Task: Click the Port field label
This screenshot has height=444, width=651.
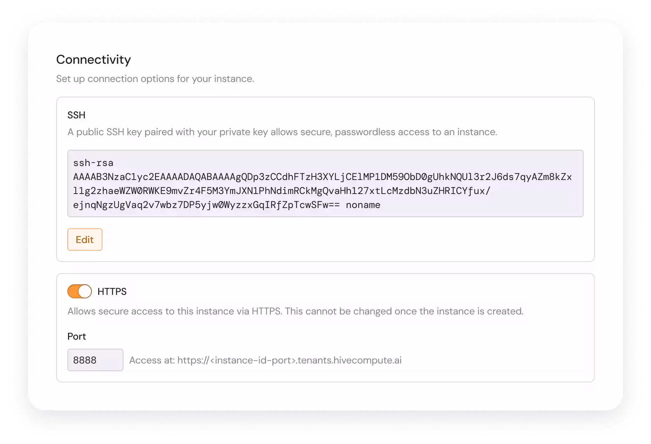Action: point(77,337)
